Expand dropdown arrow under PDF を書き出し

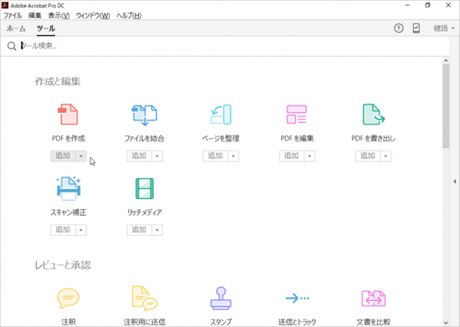tap(386, 156)
